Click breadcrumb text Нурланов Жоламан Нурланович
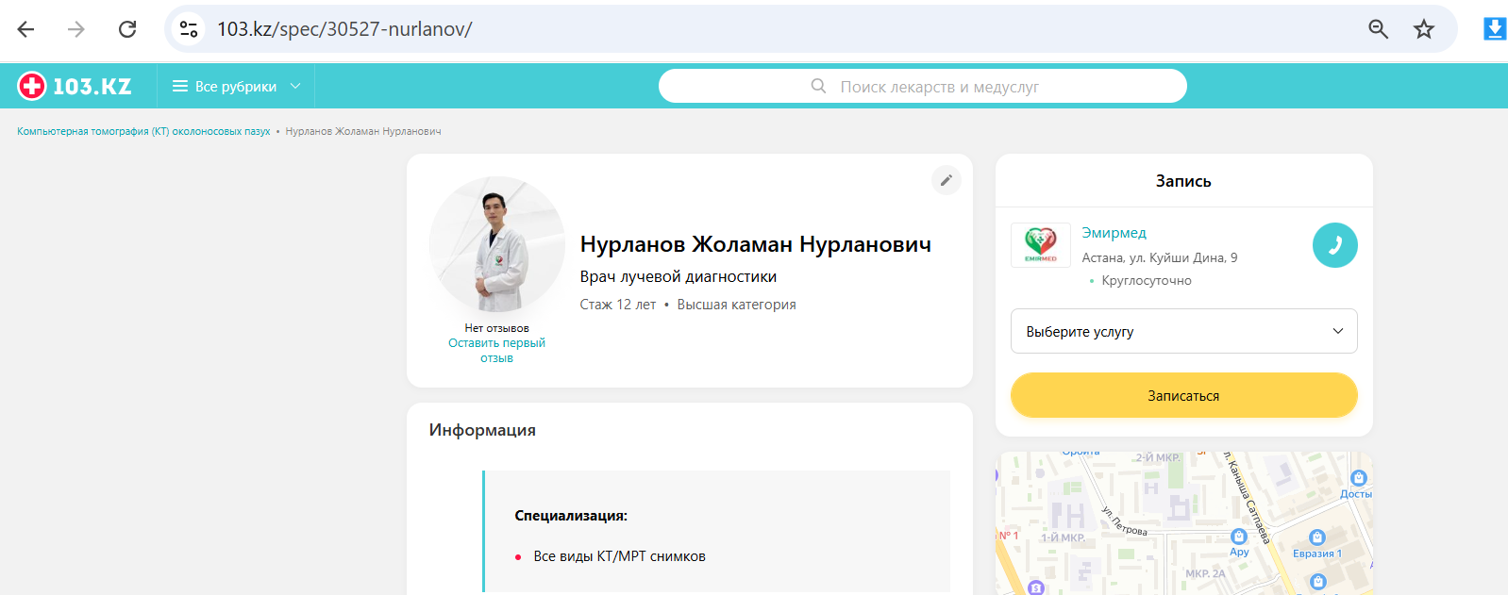Viewport: 1508px width, 595px height. (363, 131)
